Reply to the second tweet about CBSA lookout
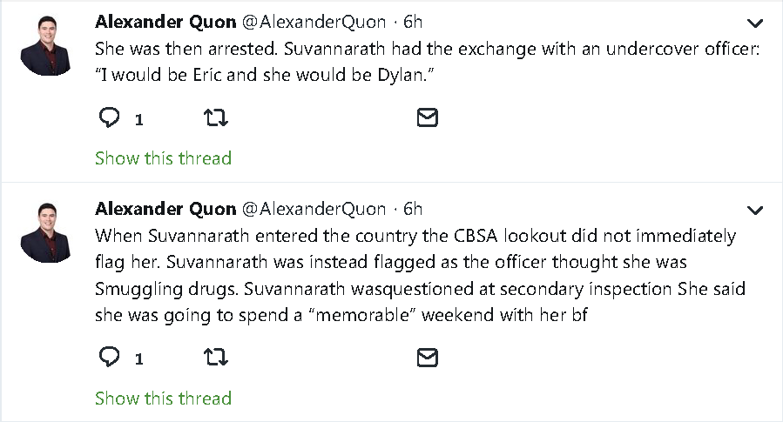This screenshot has height=422, width=783. pyautogui.click(x=109, y=357)
